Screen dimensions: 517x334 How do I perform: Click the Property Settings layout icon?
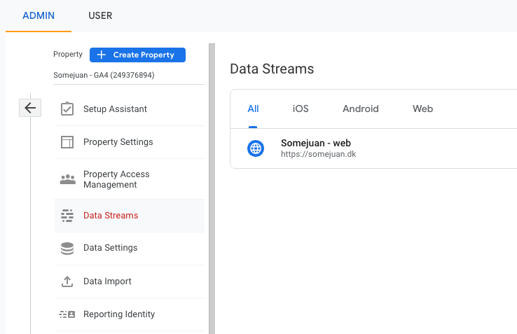coord(67,142)
